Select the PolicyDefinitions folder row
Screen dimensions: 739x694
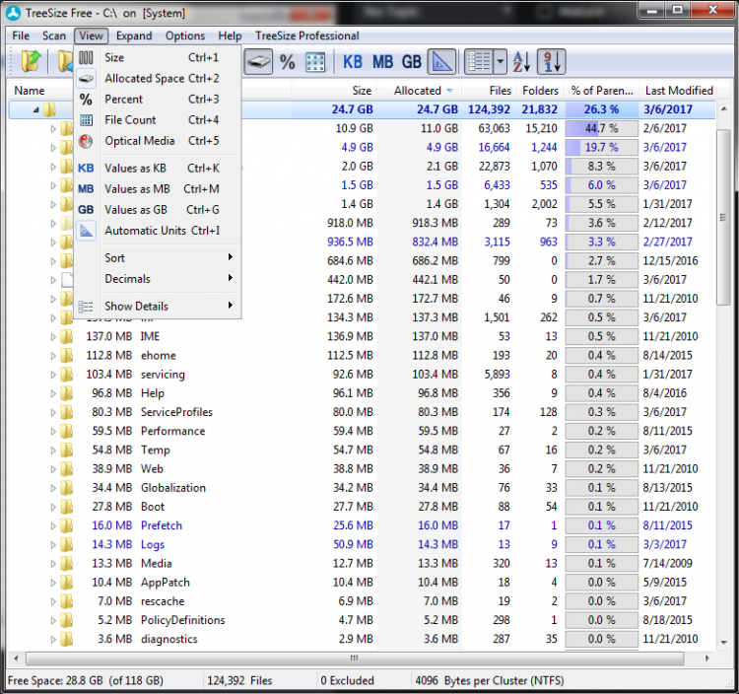pos(362,620)
